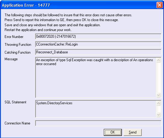Send the error report to GE
This screenshot has width=164, height=138.
(x=133, y=132)
